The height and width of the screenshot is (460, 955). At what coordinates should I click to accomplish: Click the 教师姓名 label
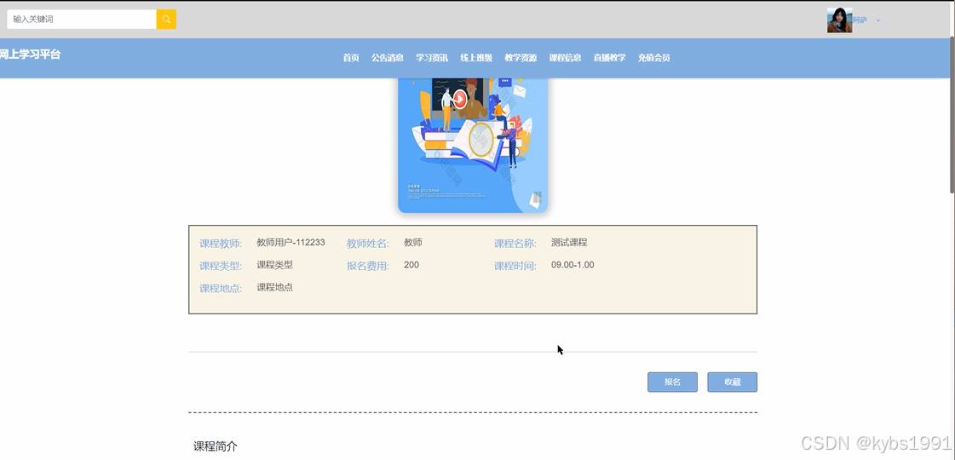coord(368,244)
